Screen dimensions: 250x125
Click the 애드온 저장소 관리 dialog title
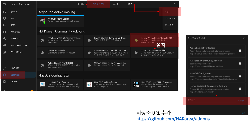(197, 38)
